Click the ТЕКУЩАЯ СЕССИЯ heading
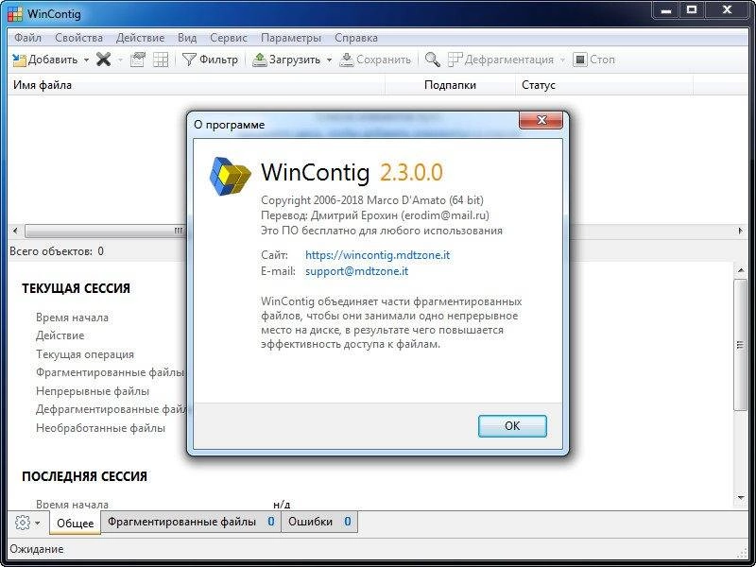The width and height of the screenshot is (756, 567). pyautogui.click(x=77, y=288)
